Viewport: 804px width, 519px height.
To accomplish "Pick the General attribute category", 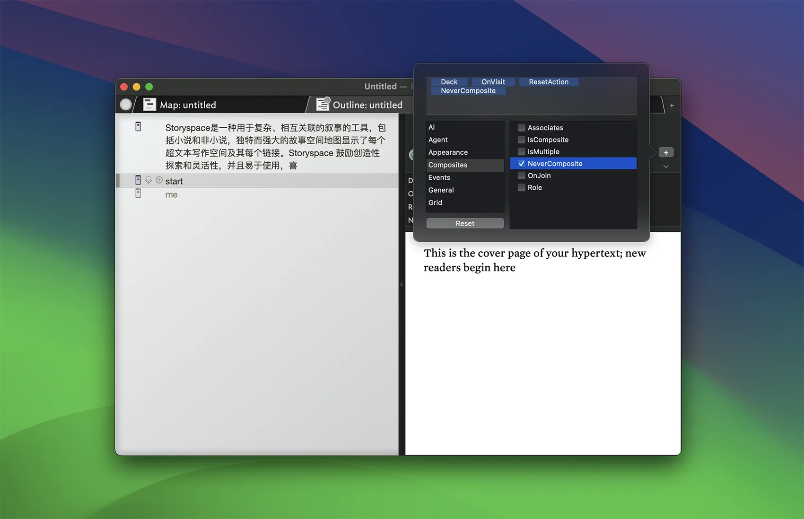I will point(465,190).
